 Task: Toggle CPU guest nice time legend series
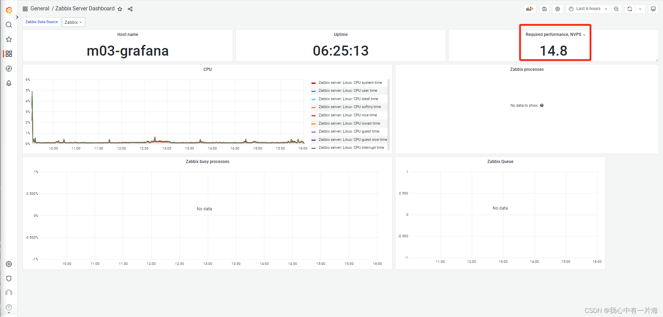click(353, 140)
